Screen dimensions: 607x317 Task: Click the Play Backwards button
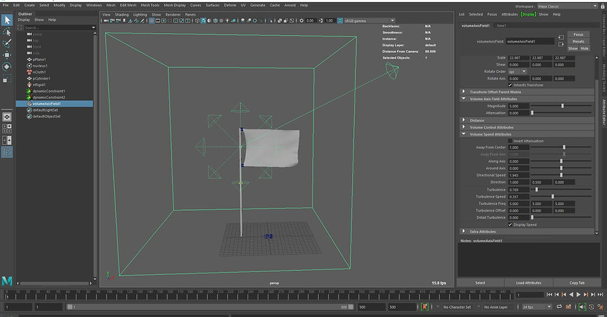pos(571,295)
